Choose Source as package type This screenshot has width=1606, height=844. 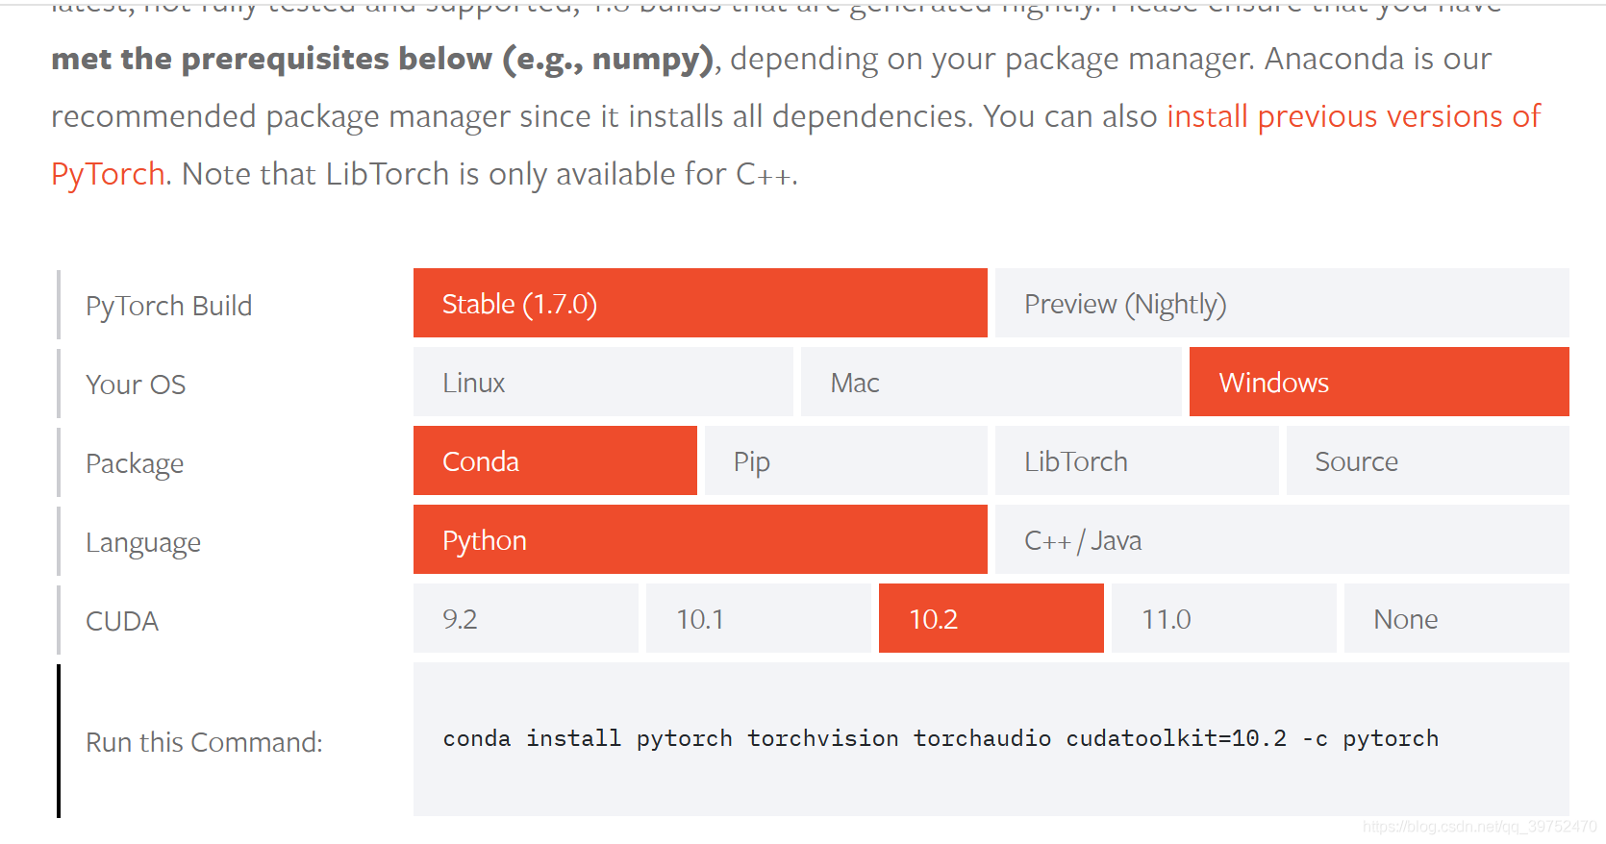point(1428,460)
